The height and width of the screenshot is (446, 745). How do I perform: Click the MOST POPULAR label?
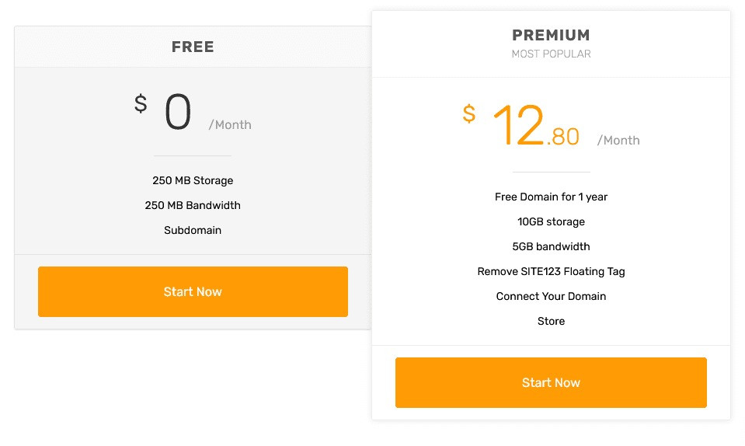[551, 54]
